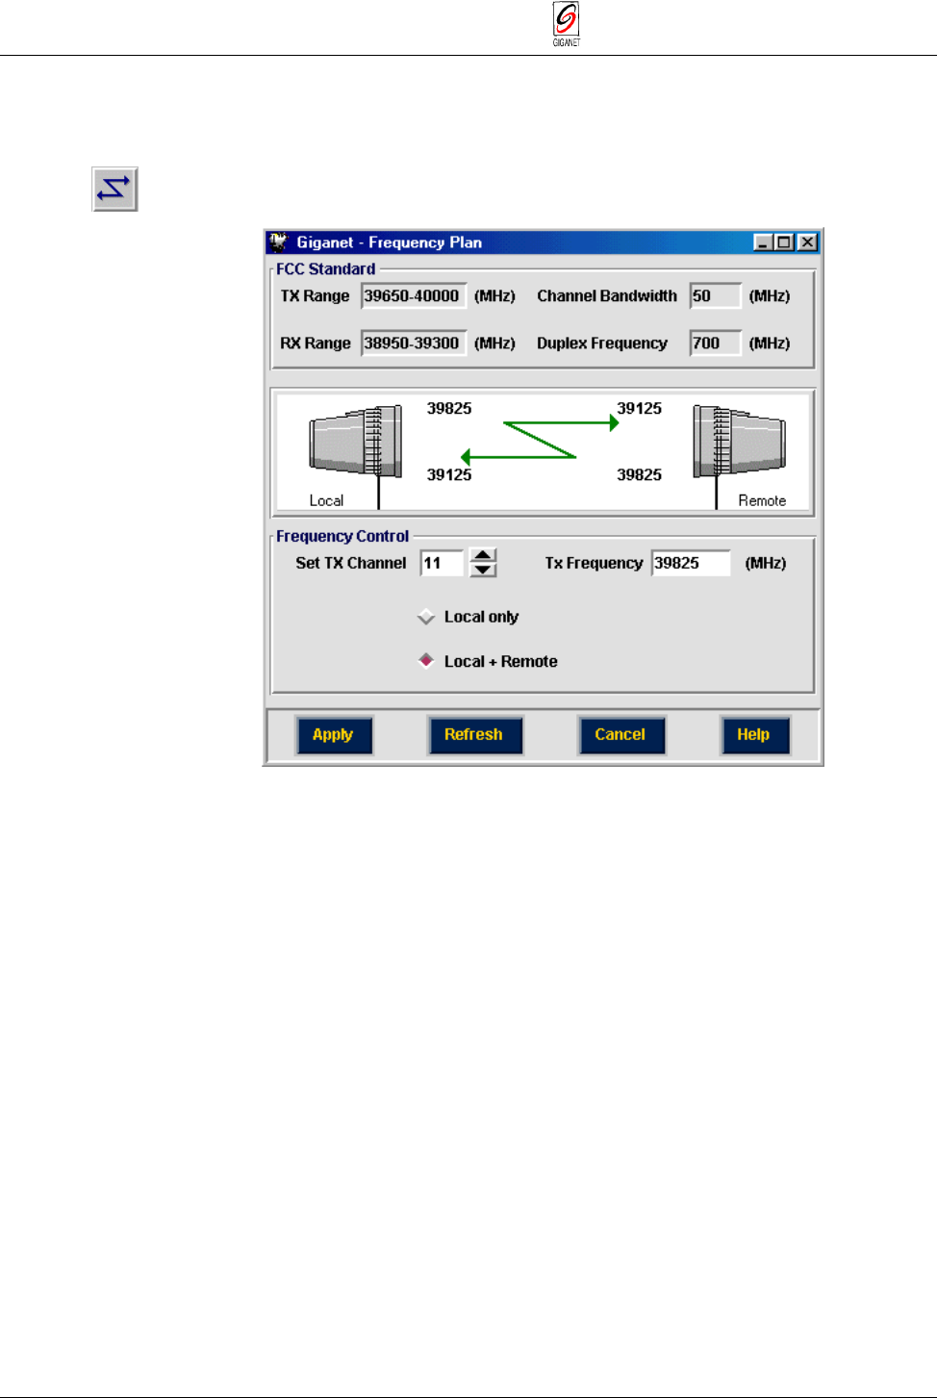The image size is (937, 1398).
Task: Click the Channel Bandwidth label
Action: (x=607, y=296)
